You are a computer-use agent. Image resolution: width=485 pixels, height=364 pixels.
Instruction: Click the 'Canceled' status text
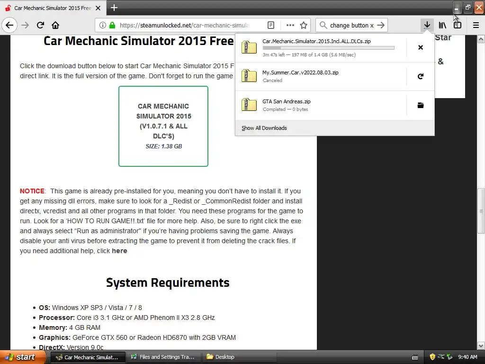pyautogui.click(x=272, y=80)
